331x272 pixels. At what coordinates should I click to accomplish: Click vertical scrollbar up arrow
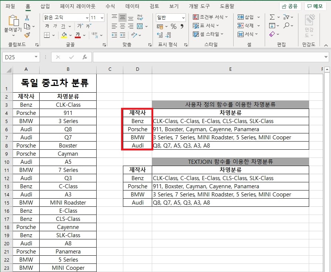pyautogui.click(x=327, y=69)
